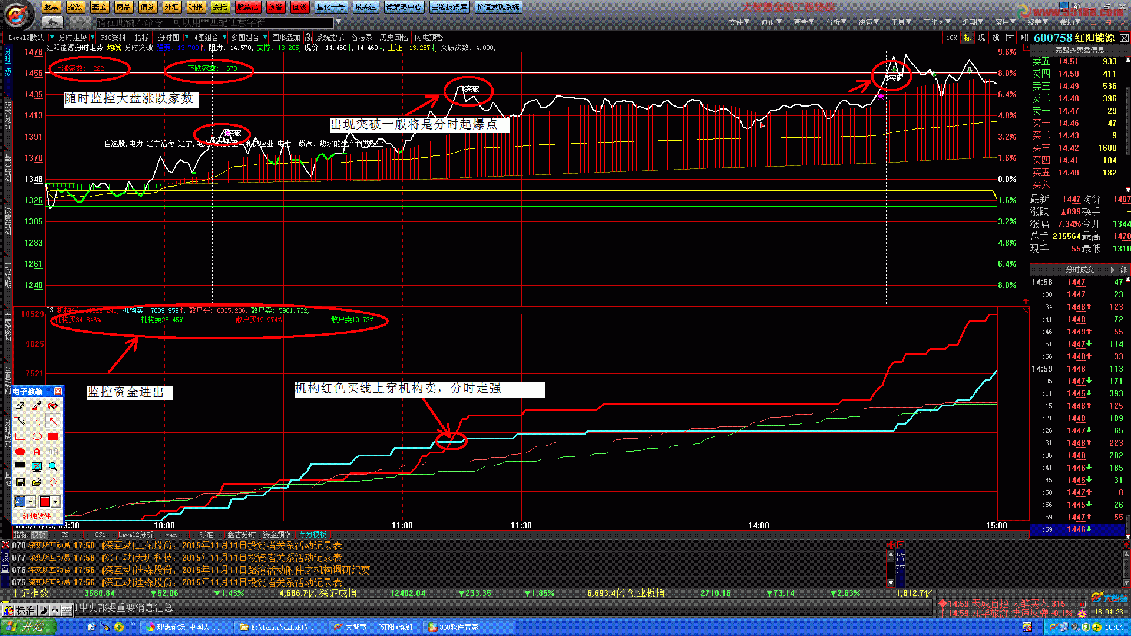Choose the paint bucket fill tool
This screenshot has height=636, width=1131.
(x=53, y=406)
